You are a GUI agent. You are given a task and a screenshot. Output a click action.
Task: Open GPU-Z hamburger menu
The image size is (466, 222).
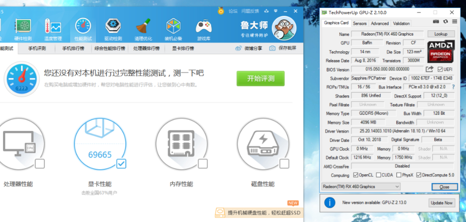point(454,21)
